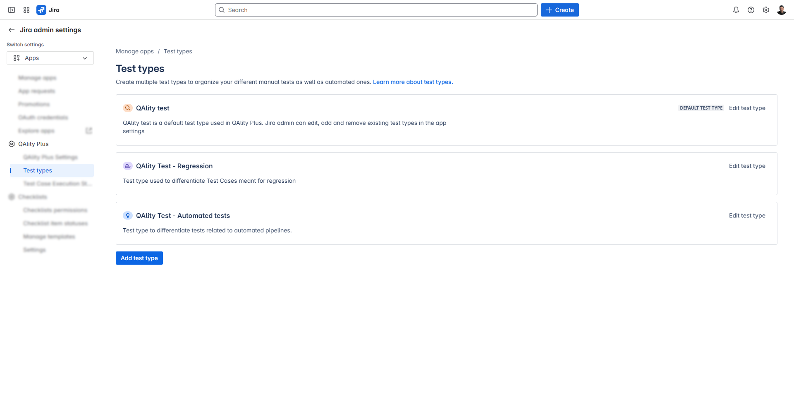Click the Jira logo
794x397 pixels.
[x=48, y=10]
